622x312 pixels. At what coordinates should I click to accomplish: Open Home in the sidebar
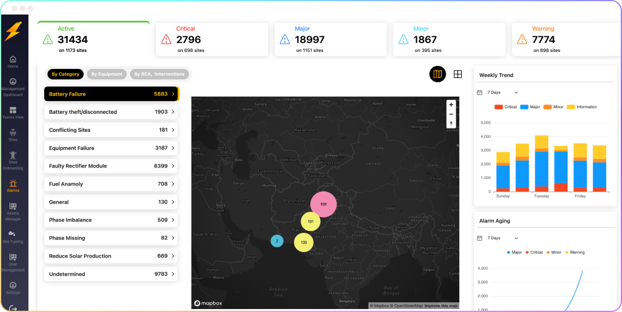[13, 61]
